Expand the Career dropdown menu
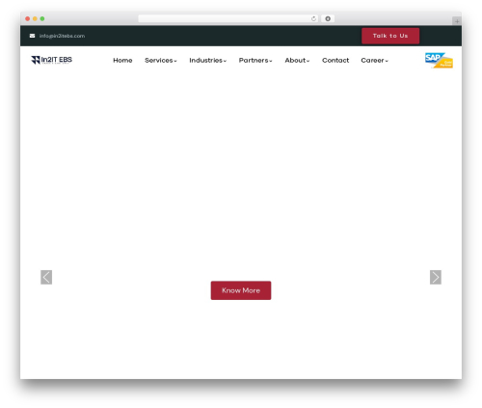 pos(375,61)
